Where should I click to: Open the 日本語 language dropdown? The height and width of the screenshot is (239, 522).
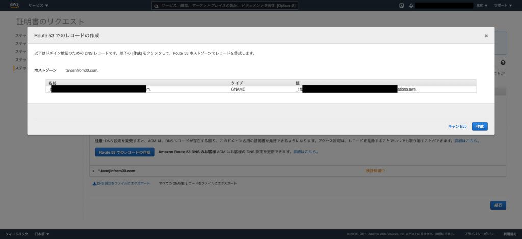(x=42, y=234)
